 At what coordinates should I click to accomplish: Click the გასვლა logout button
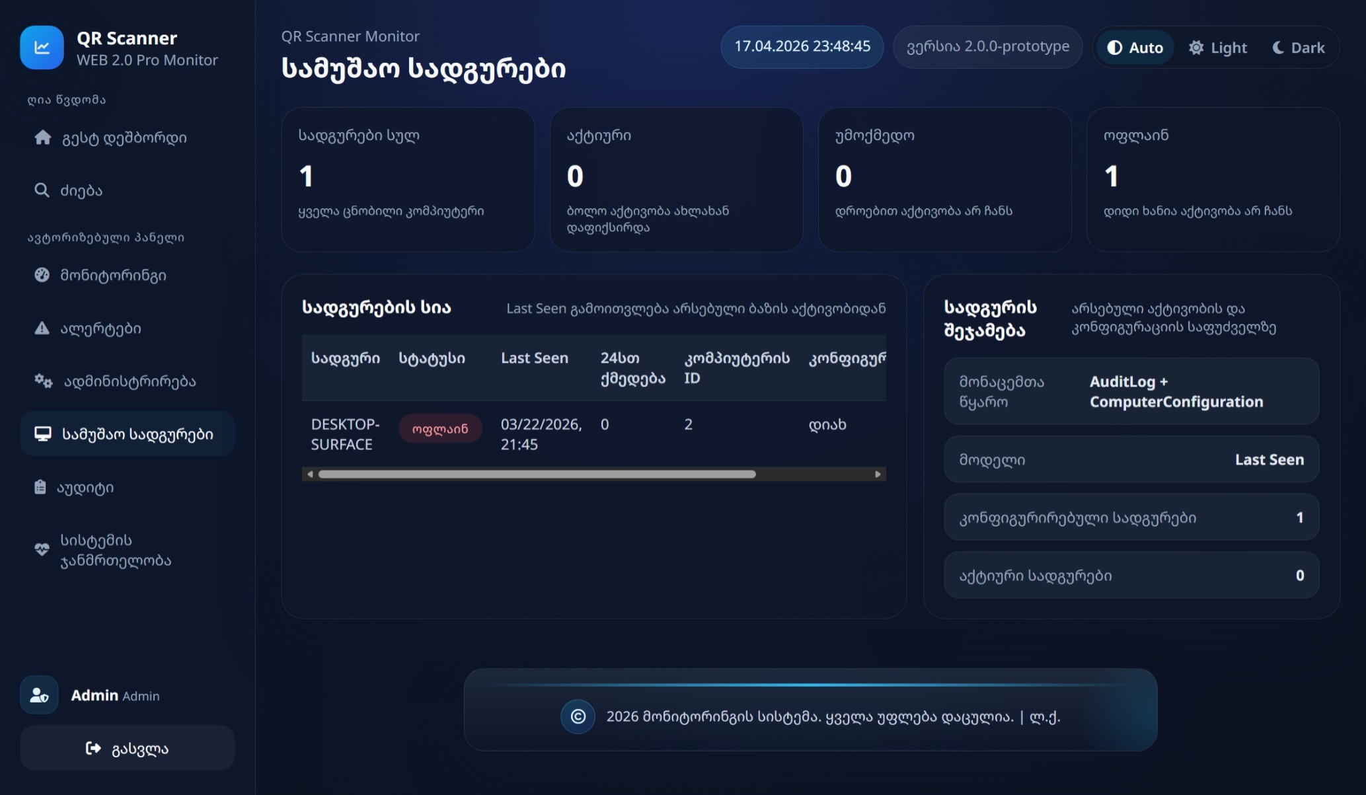coord(128,748)
